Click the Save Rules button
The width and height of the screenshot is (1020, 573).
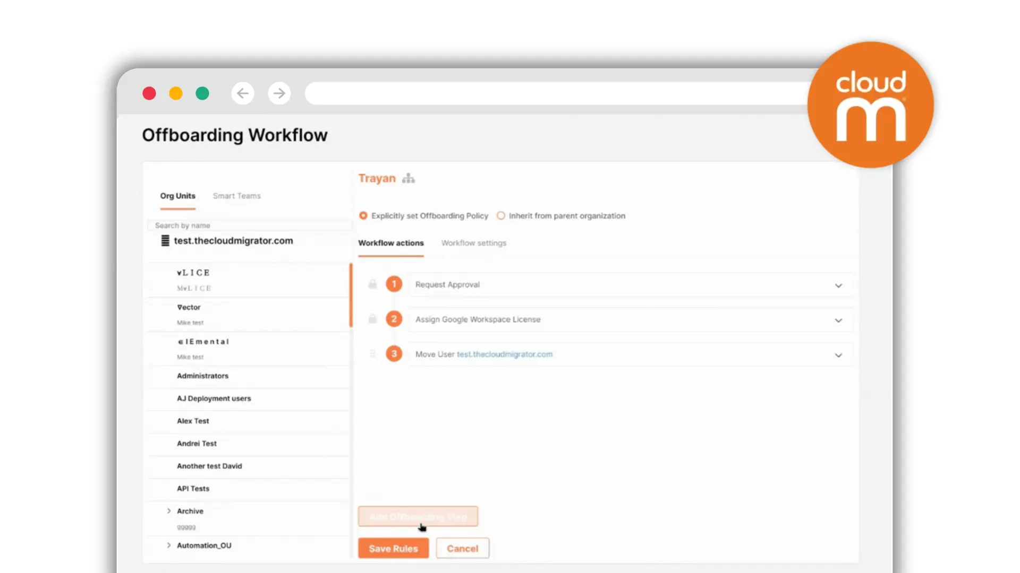coord(393,549)
